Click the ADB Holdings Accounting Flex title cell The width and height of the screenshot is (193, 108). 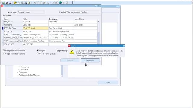pos(36,38)
